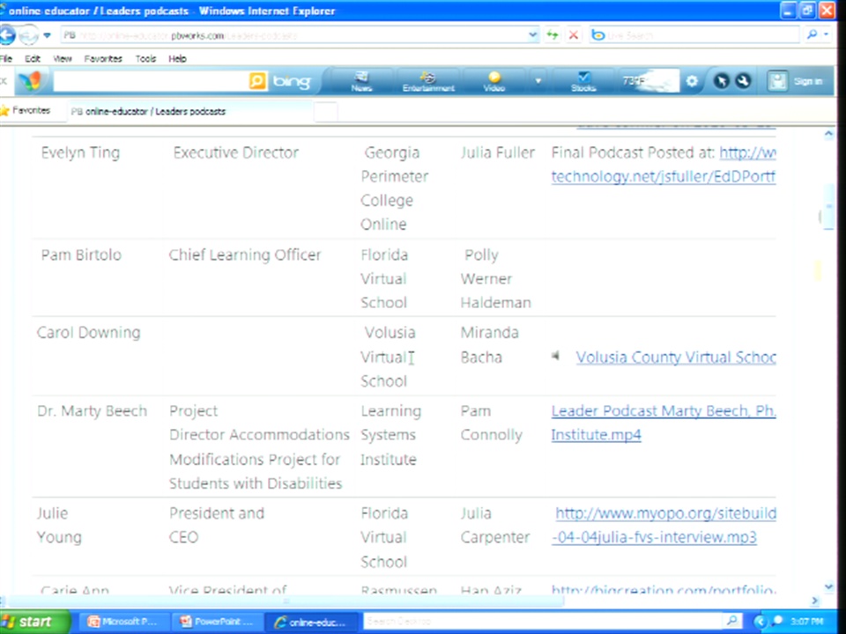
Task: Select the President and CEO cell
Action: point(217,525)
